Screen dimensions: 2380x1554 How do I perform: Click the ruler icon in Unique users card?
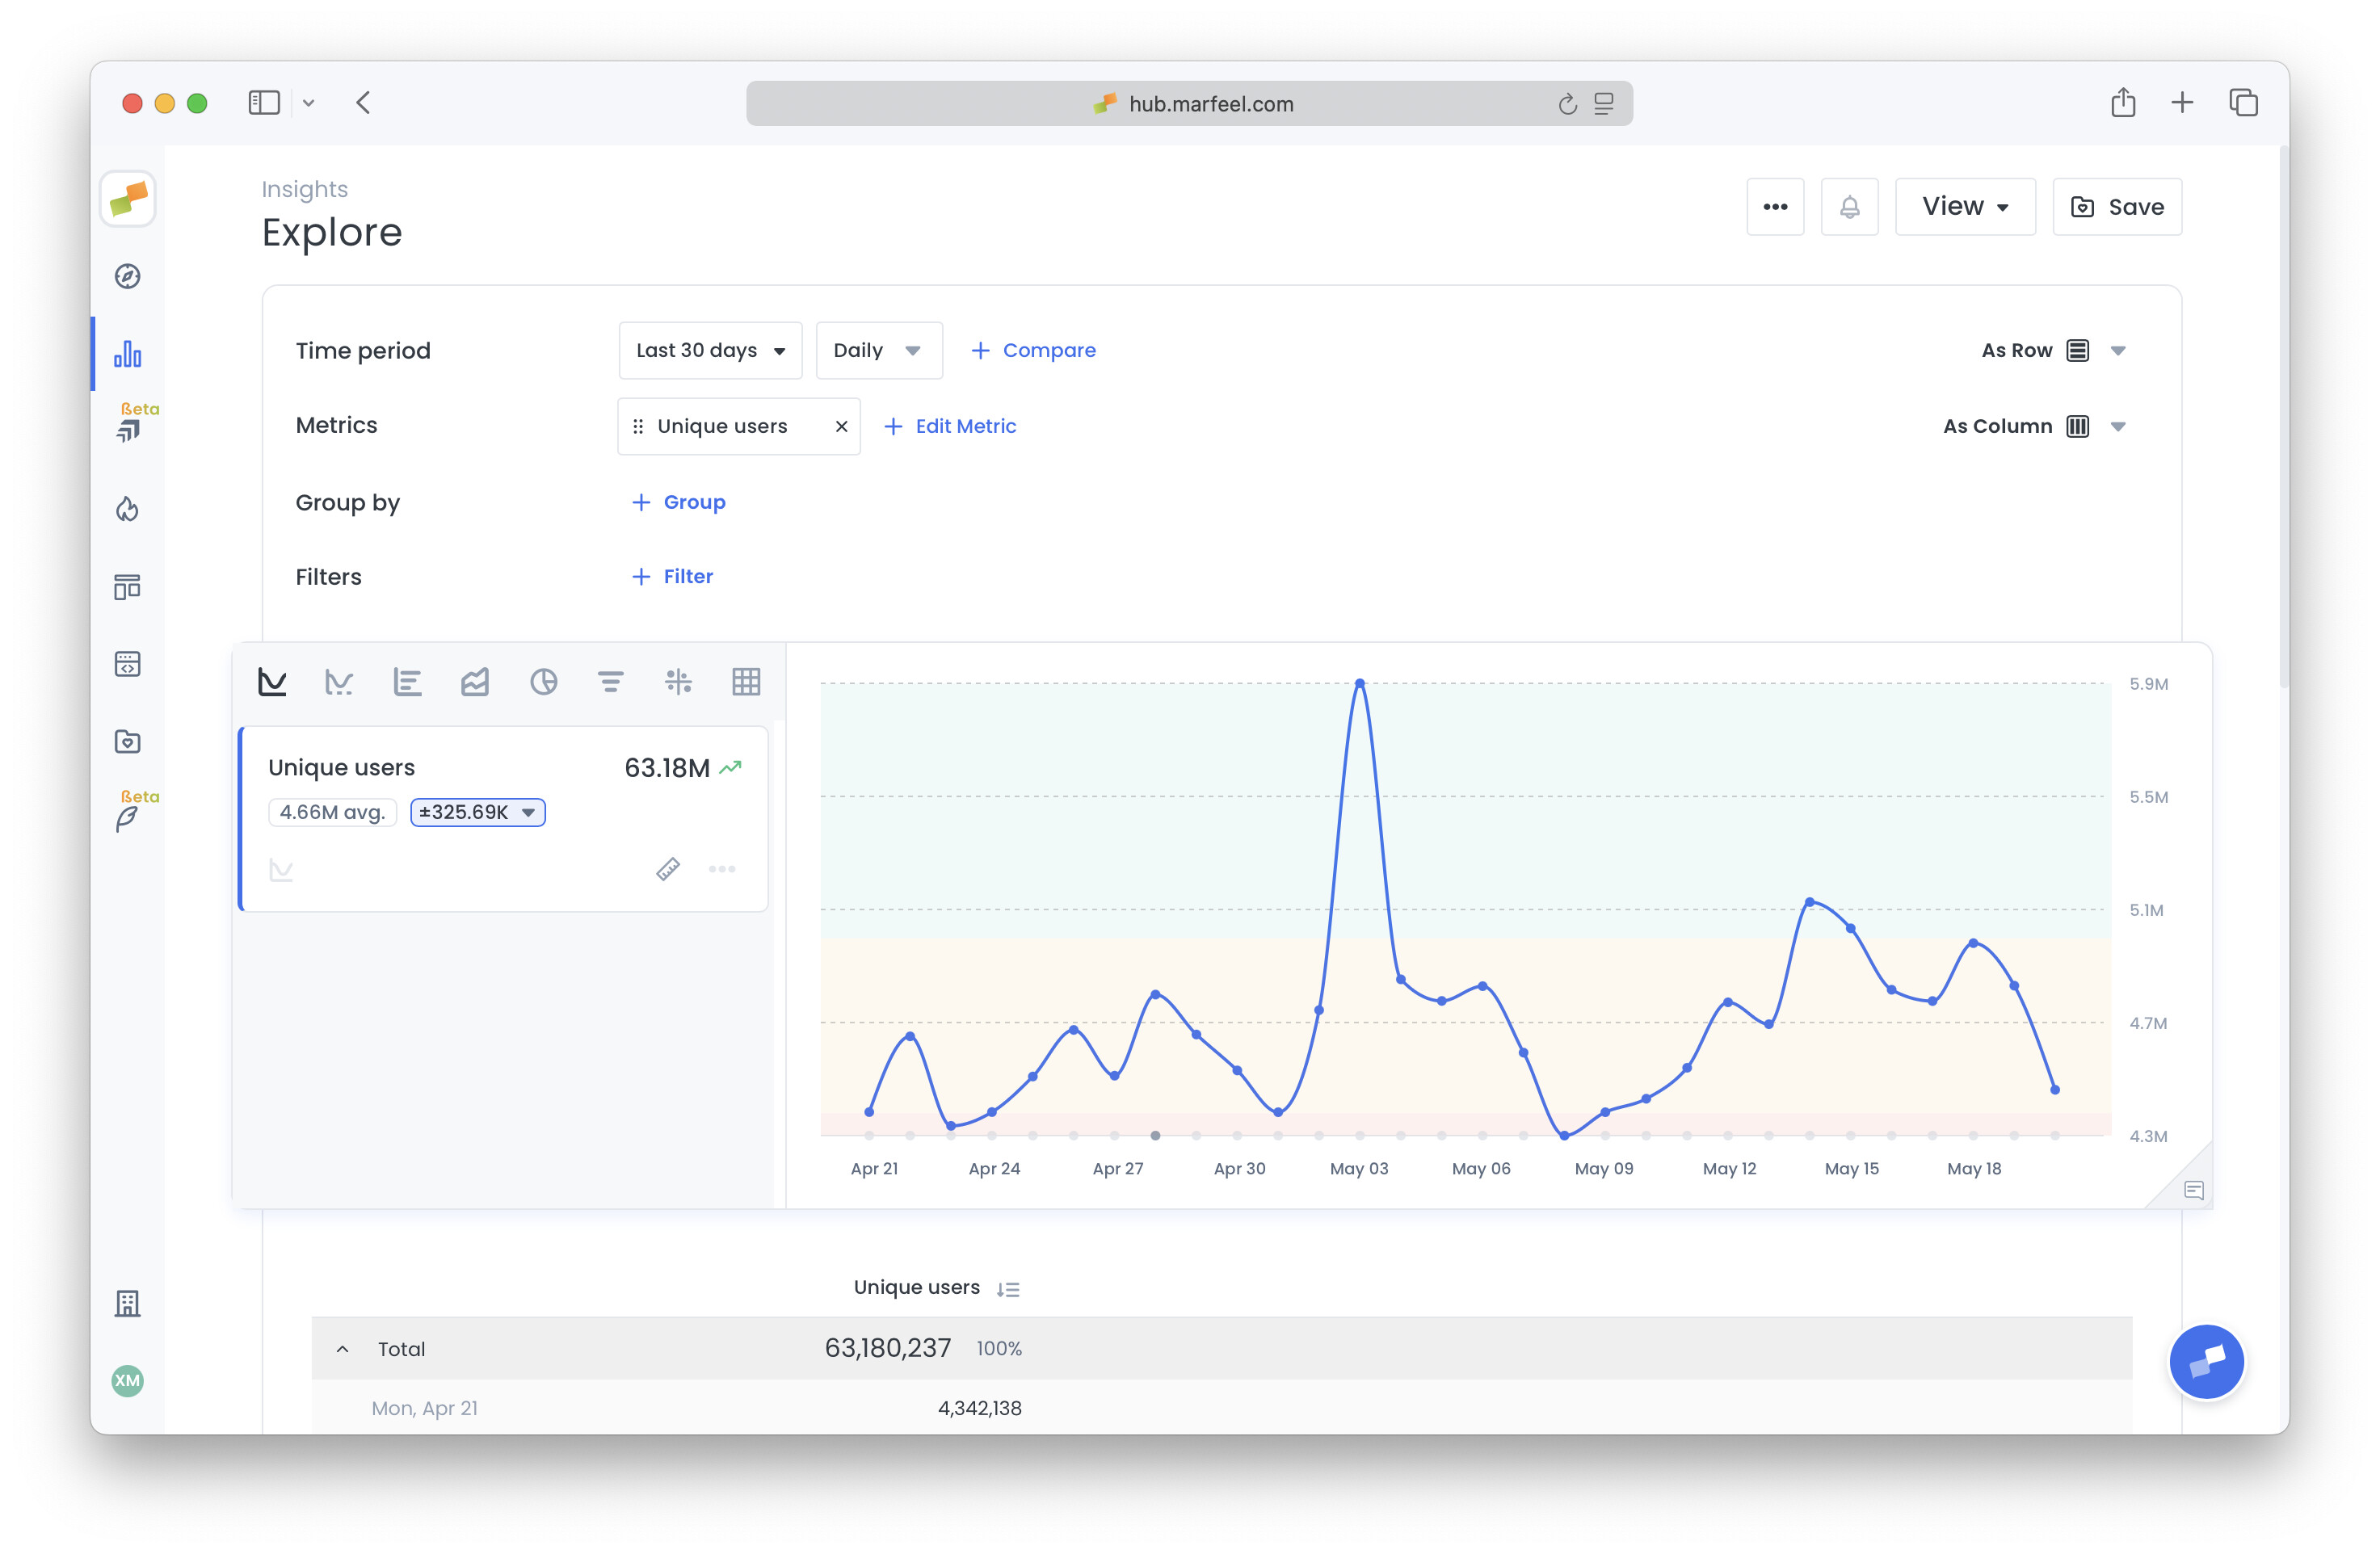coord(668,869)
